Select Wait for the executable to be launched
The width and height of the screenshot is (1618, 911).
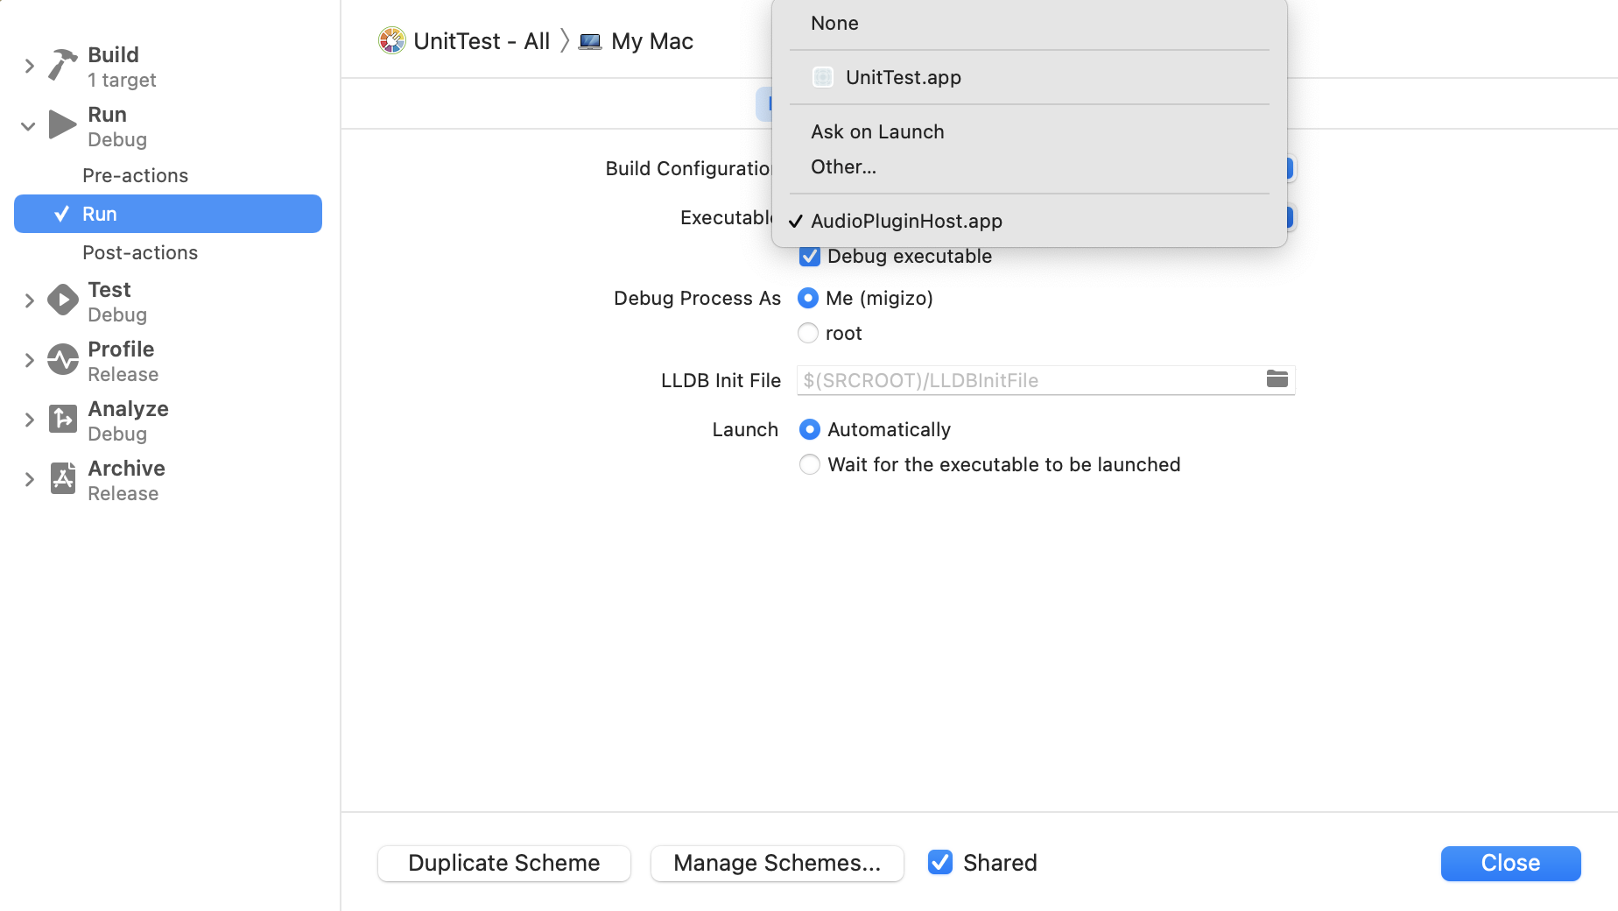810,465
